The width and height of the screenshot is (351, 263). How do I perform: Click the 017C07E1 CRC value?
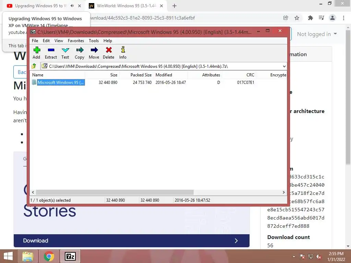click(x=245, y=83)
